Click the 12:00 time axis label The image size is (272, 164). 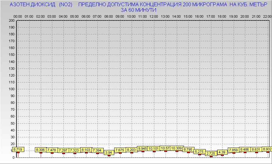(154, 16)
